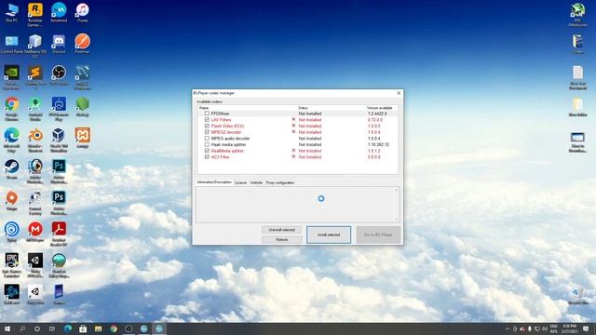This screenshot has width=596, height=335.
Task: Open File Explorer from the taskbar
Action: tap(98, 328)
